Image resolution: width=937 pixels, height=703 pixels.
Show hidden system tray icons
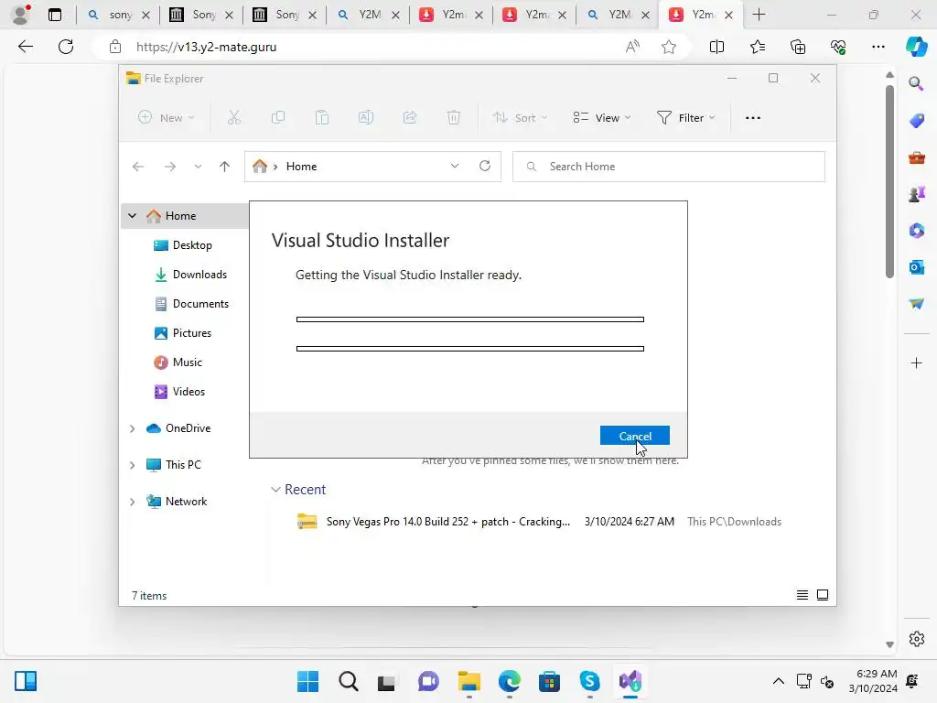(778, 681)
